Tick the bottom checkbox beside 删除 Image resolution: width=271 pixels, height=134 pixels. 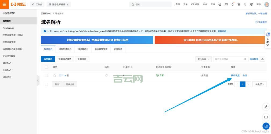46,84
